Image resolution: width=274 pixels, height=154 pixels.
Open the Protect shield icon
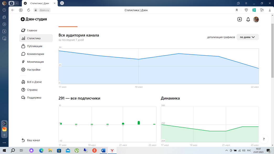pyautogui.click(x=246, y=10)
